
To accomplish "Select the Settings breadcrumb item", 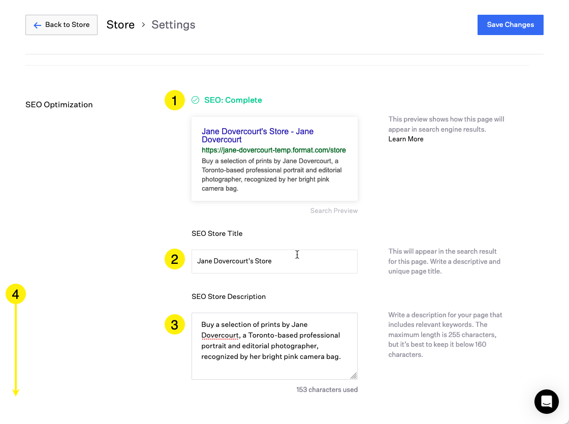I will 173,24.
